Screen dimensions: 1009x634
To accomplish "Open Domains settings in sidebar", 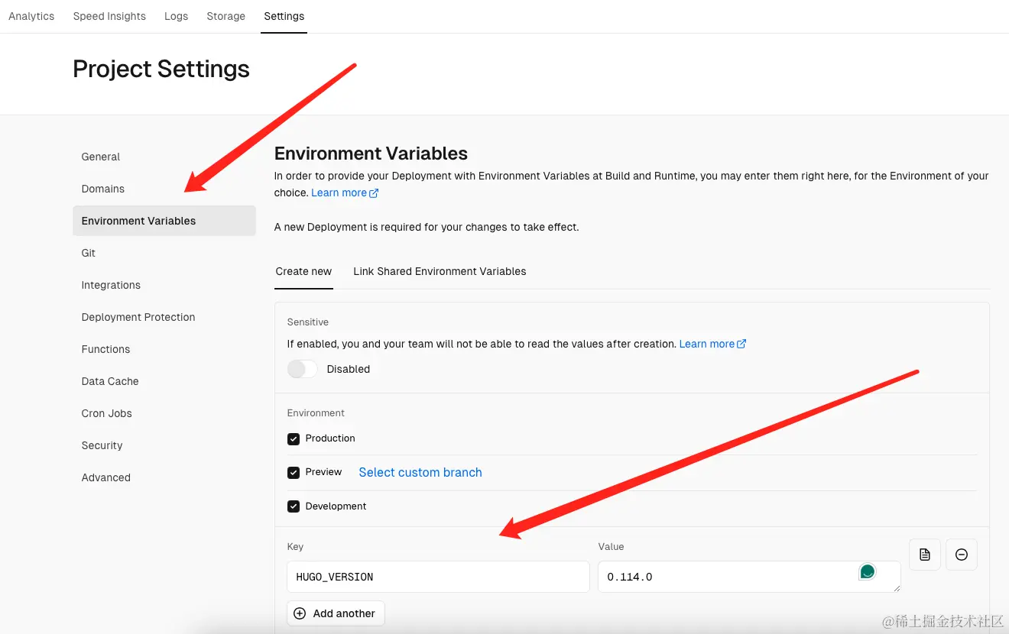I will pyautogui.click(x=164, y=189).
